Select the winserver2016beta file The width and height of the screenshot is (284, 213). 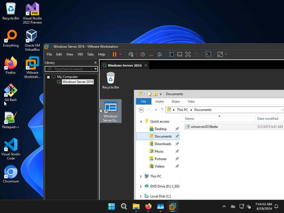[x=204, y=127]
